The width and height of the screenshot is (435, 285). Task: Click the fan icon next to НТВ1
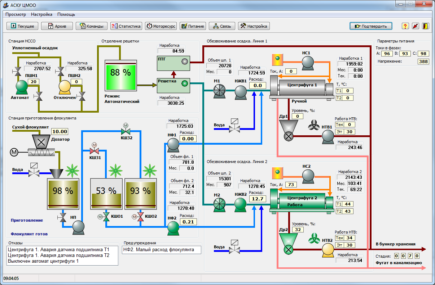tap(313, 126)
